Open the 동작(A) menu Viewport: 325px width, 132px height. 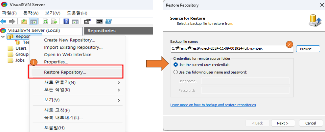pyautogui.click(x=31, y=13)
